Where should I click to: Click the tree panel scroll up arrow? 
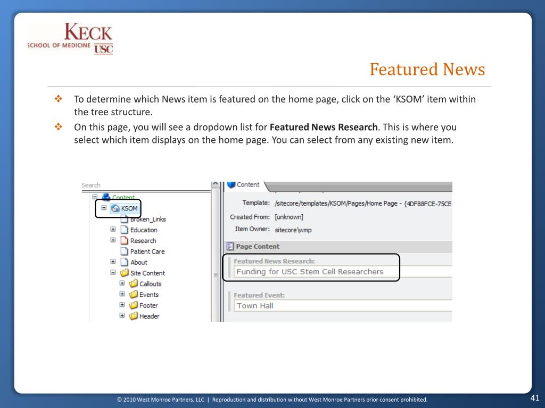point(216,184)
